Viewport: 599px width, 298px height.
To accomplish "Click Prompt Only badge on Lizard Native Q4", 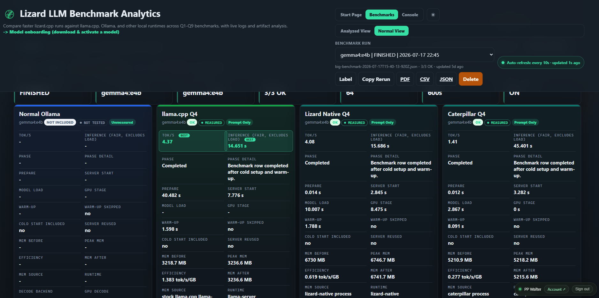I will [x=382, y=122].
